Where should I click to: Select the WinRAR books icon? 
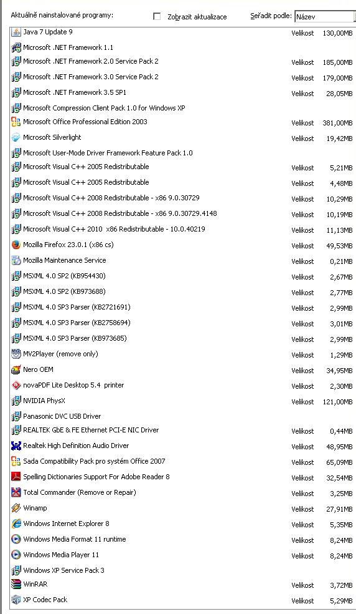(16, 584)
